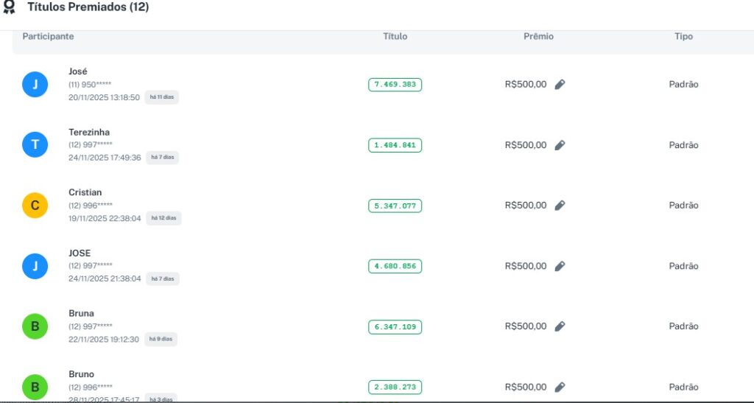This screenshot has width=754, height=403.
Task: Click the award ribbon icon beside Títulos Premiados
Action: [x=10, y=7]
